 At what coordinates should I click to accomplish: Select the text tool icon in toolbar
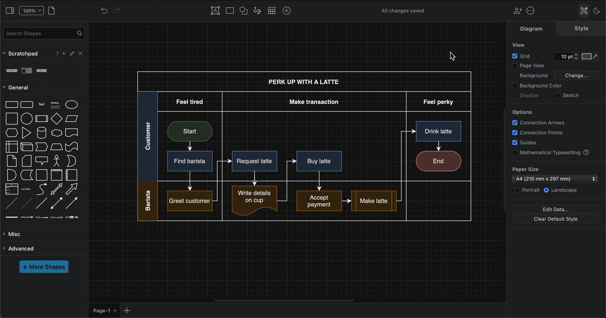coord(215,11)
